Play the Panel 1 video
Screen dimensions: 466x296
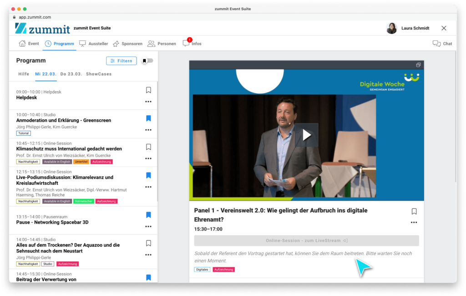pyautogui.click(x=306, y=135)
